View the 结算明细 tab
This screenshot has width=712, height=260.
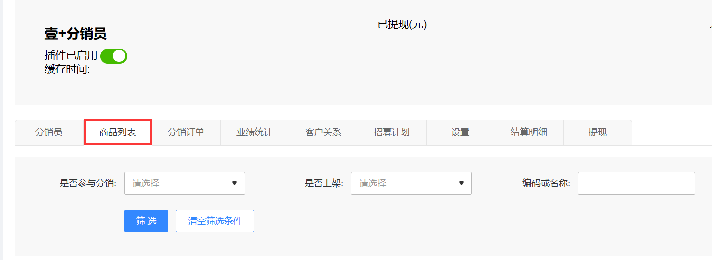[x=529, y=133]
